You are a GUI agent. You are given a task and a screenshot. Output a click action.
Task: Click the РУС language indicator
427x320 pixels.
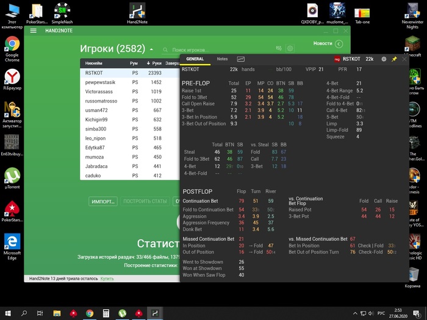381,313
